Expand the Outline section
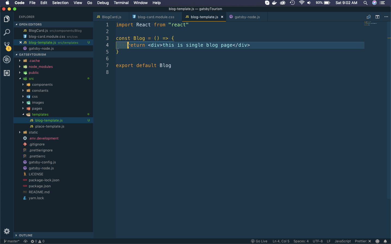 pyautogui.click(x=53, y=235)
